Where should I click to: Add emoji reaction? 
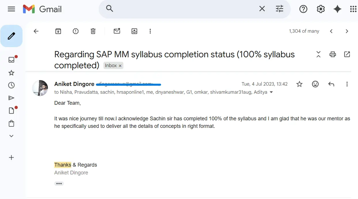(x=315, y=84)
